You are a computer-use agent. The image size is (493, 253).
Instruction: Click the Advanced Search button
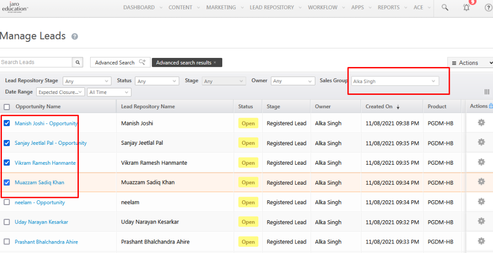120,63
